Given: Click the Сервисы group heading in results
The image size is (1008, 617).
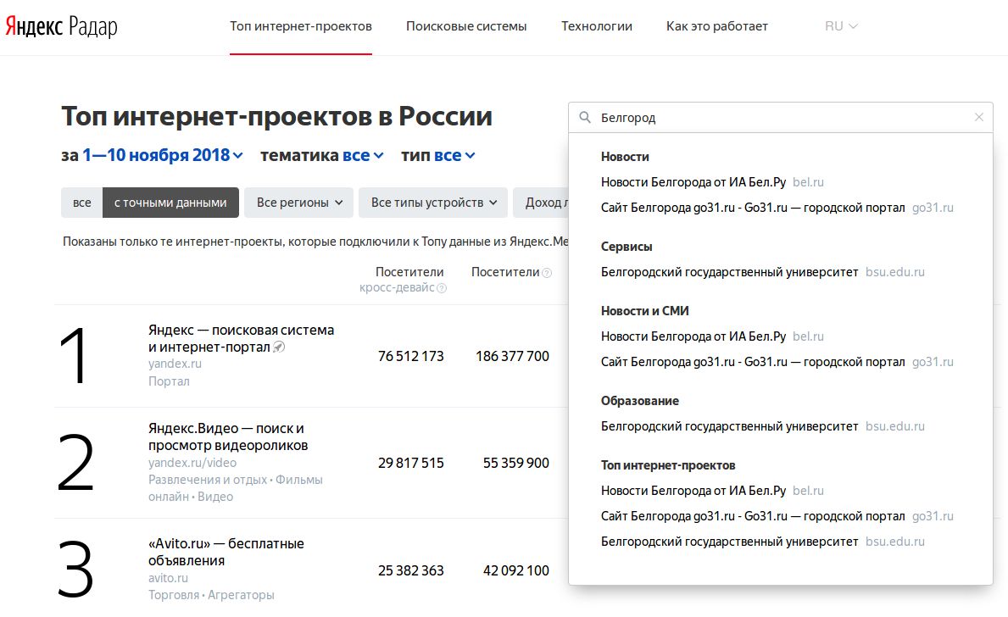Looking at the screenshot, I should coord(627,247).
